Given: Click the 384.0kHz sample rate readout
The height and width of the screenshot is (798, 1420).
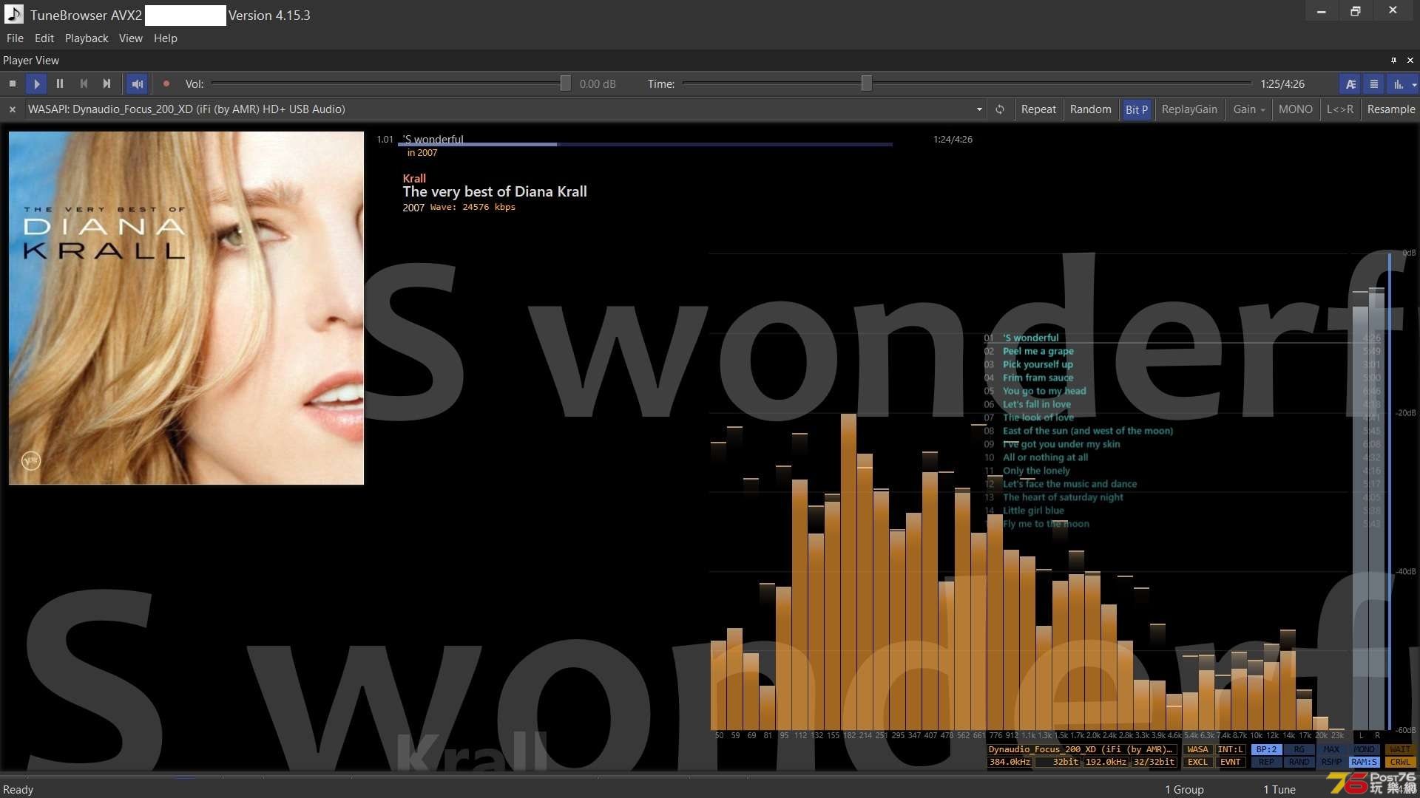Looking at the screenshot, I should (x=1010, y=762).
